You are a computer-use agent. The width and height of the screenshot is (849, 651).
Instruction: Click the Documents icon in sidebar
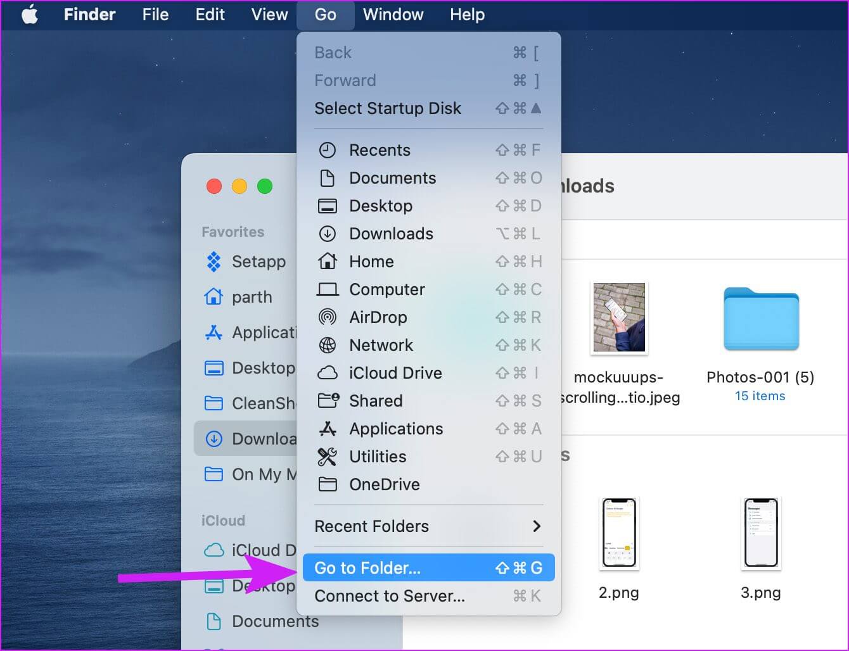tap(214, 621)
